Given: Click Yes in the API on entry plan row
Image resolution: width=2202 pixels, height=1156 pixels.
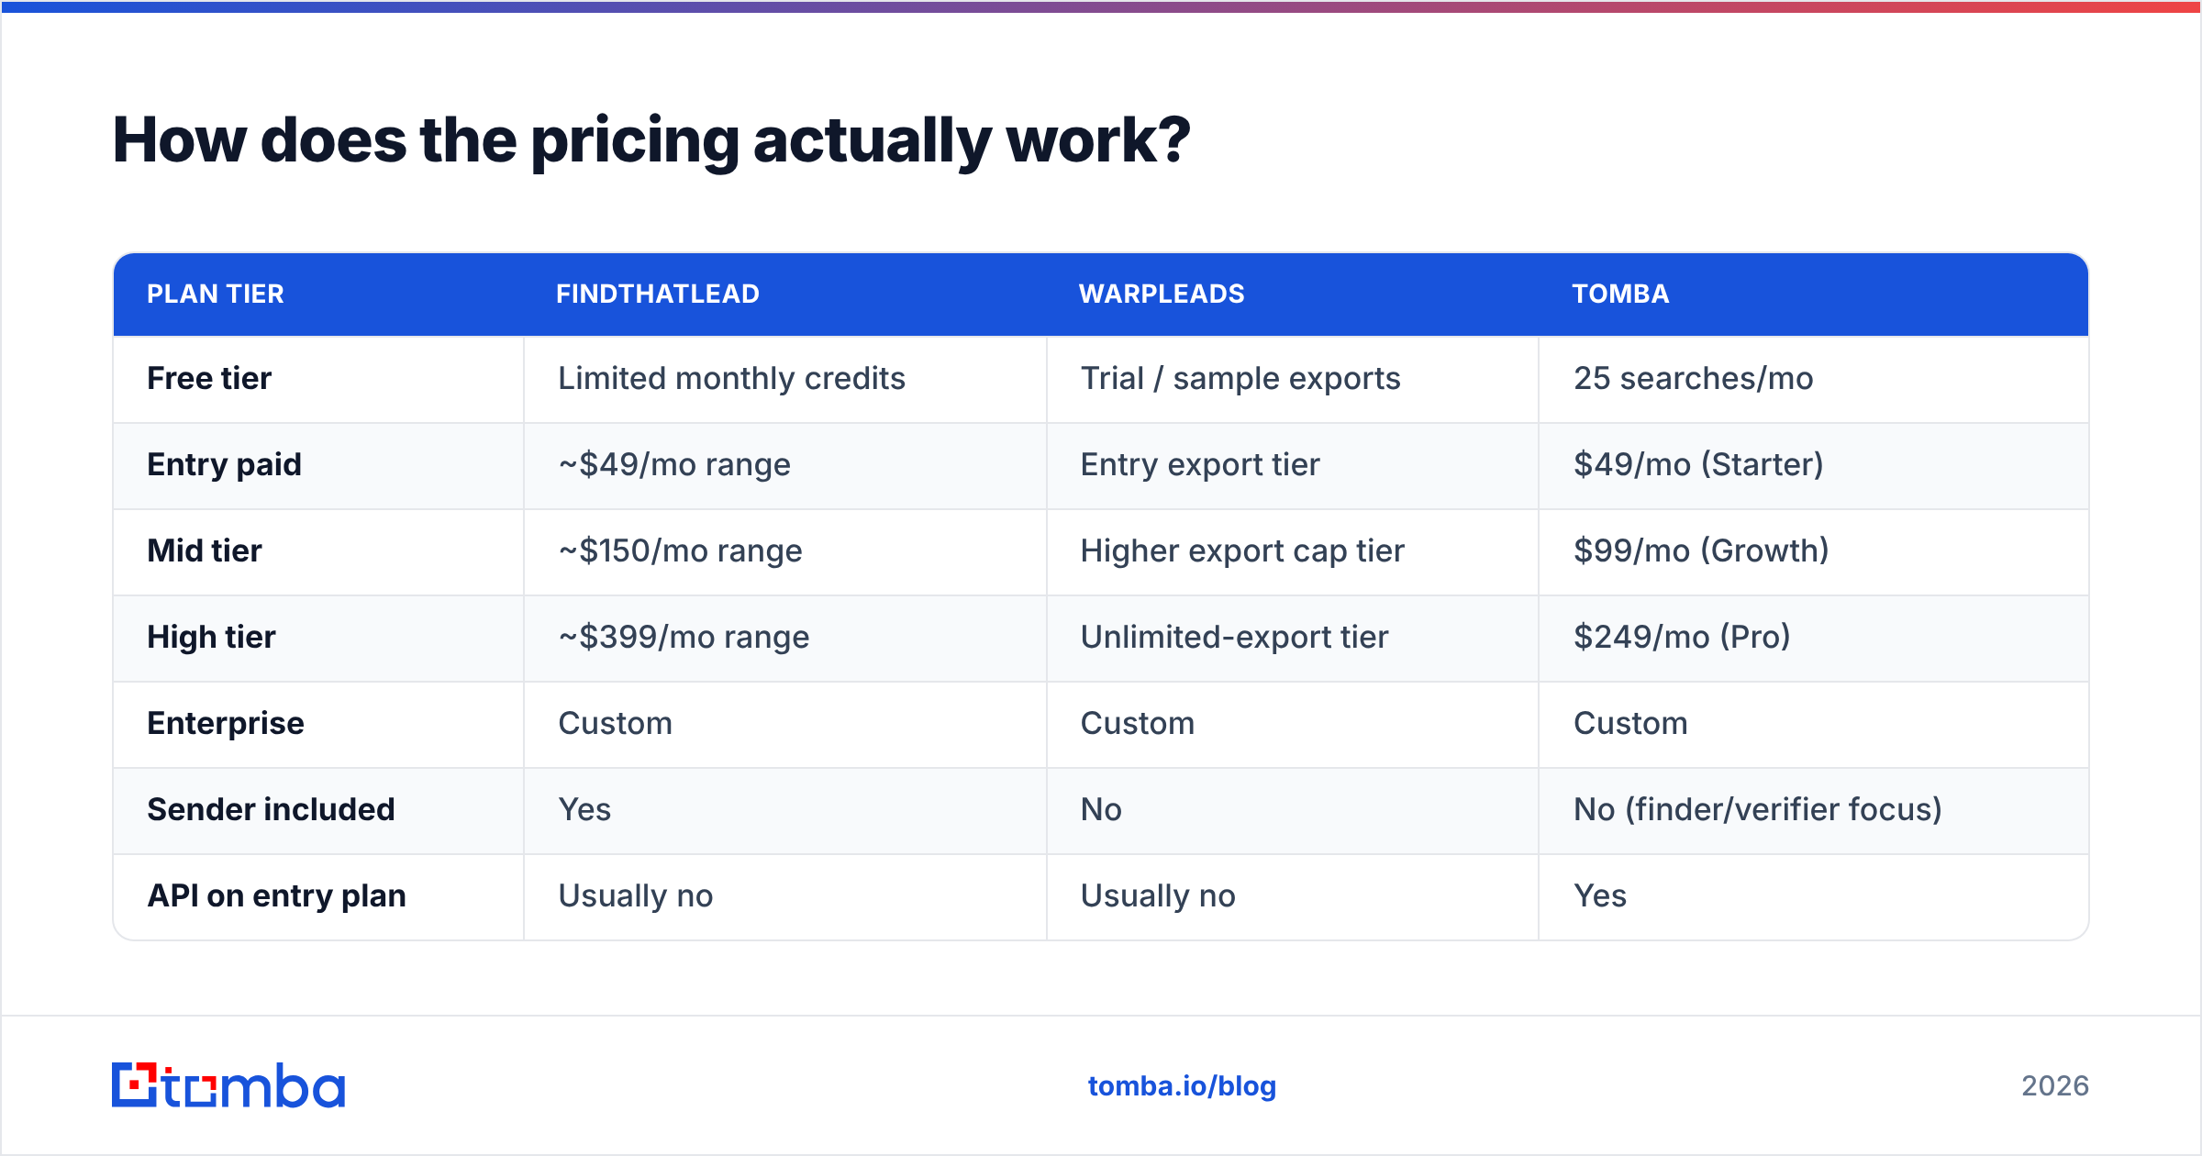Looking at the screenshot, I should (1600, 895).
